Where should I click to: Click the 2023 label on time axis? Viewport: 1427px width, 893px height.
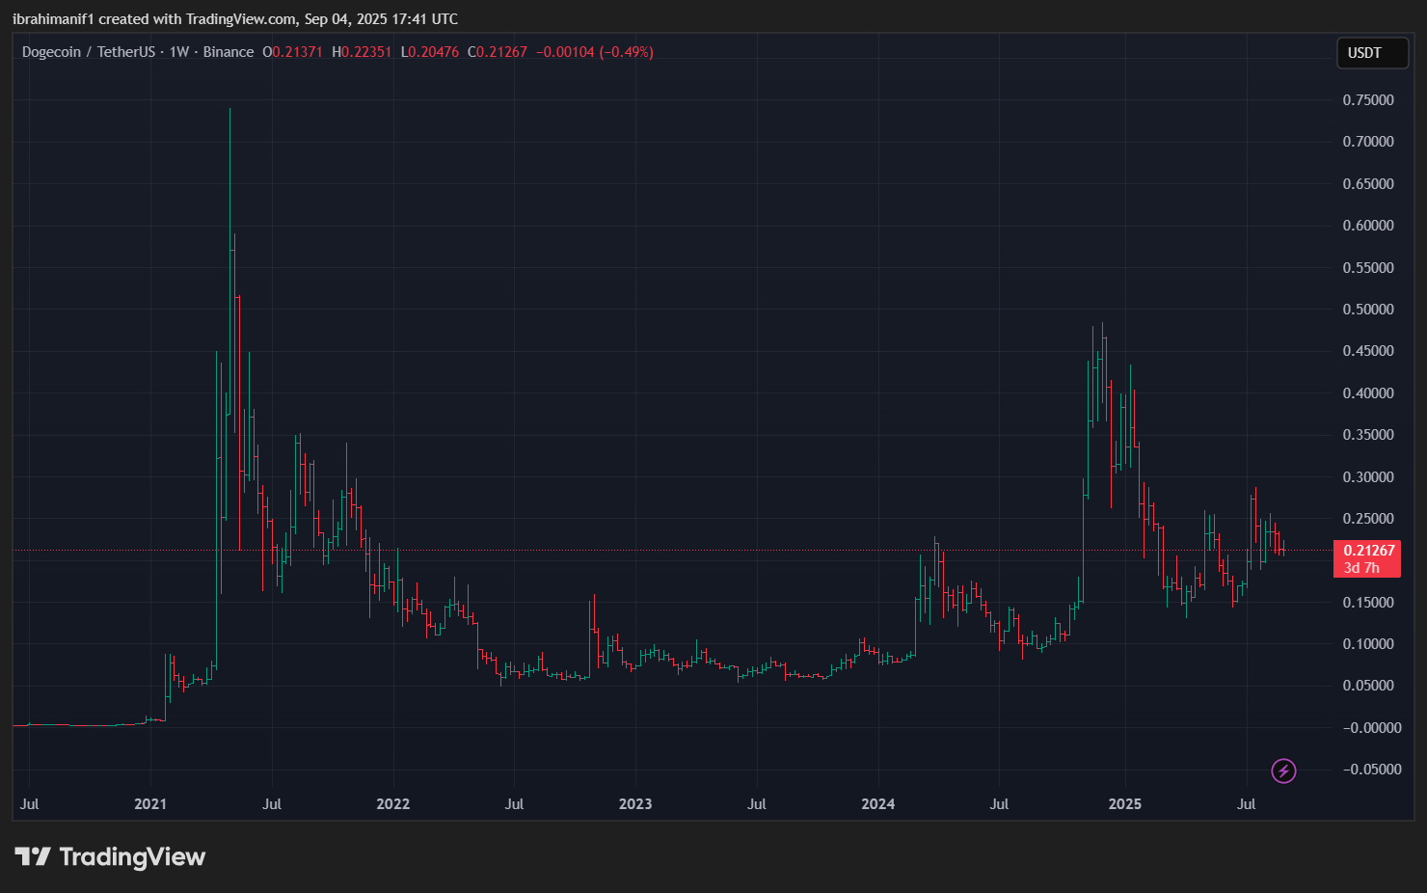click(x=634, y=803)
